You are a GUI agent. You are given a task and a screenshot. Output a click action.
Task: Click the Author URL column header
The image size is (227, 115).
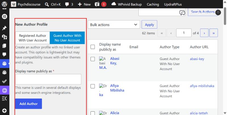[x=199, y=47]
